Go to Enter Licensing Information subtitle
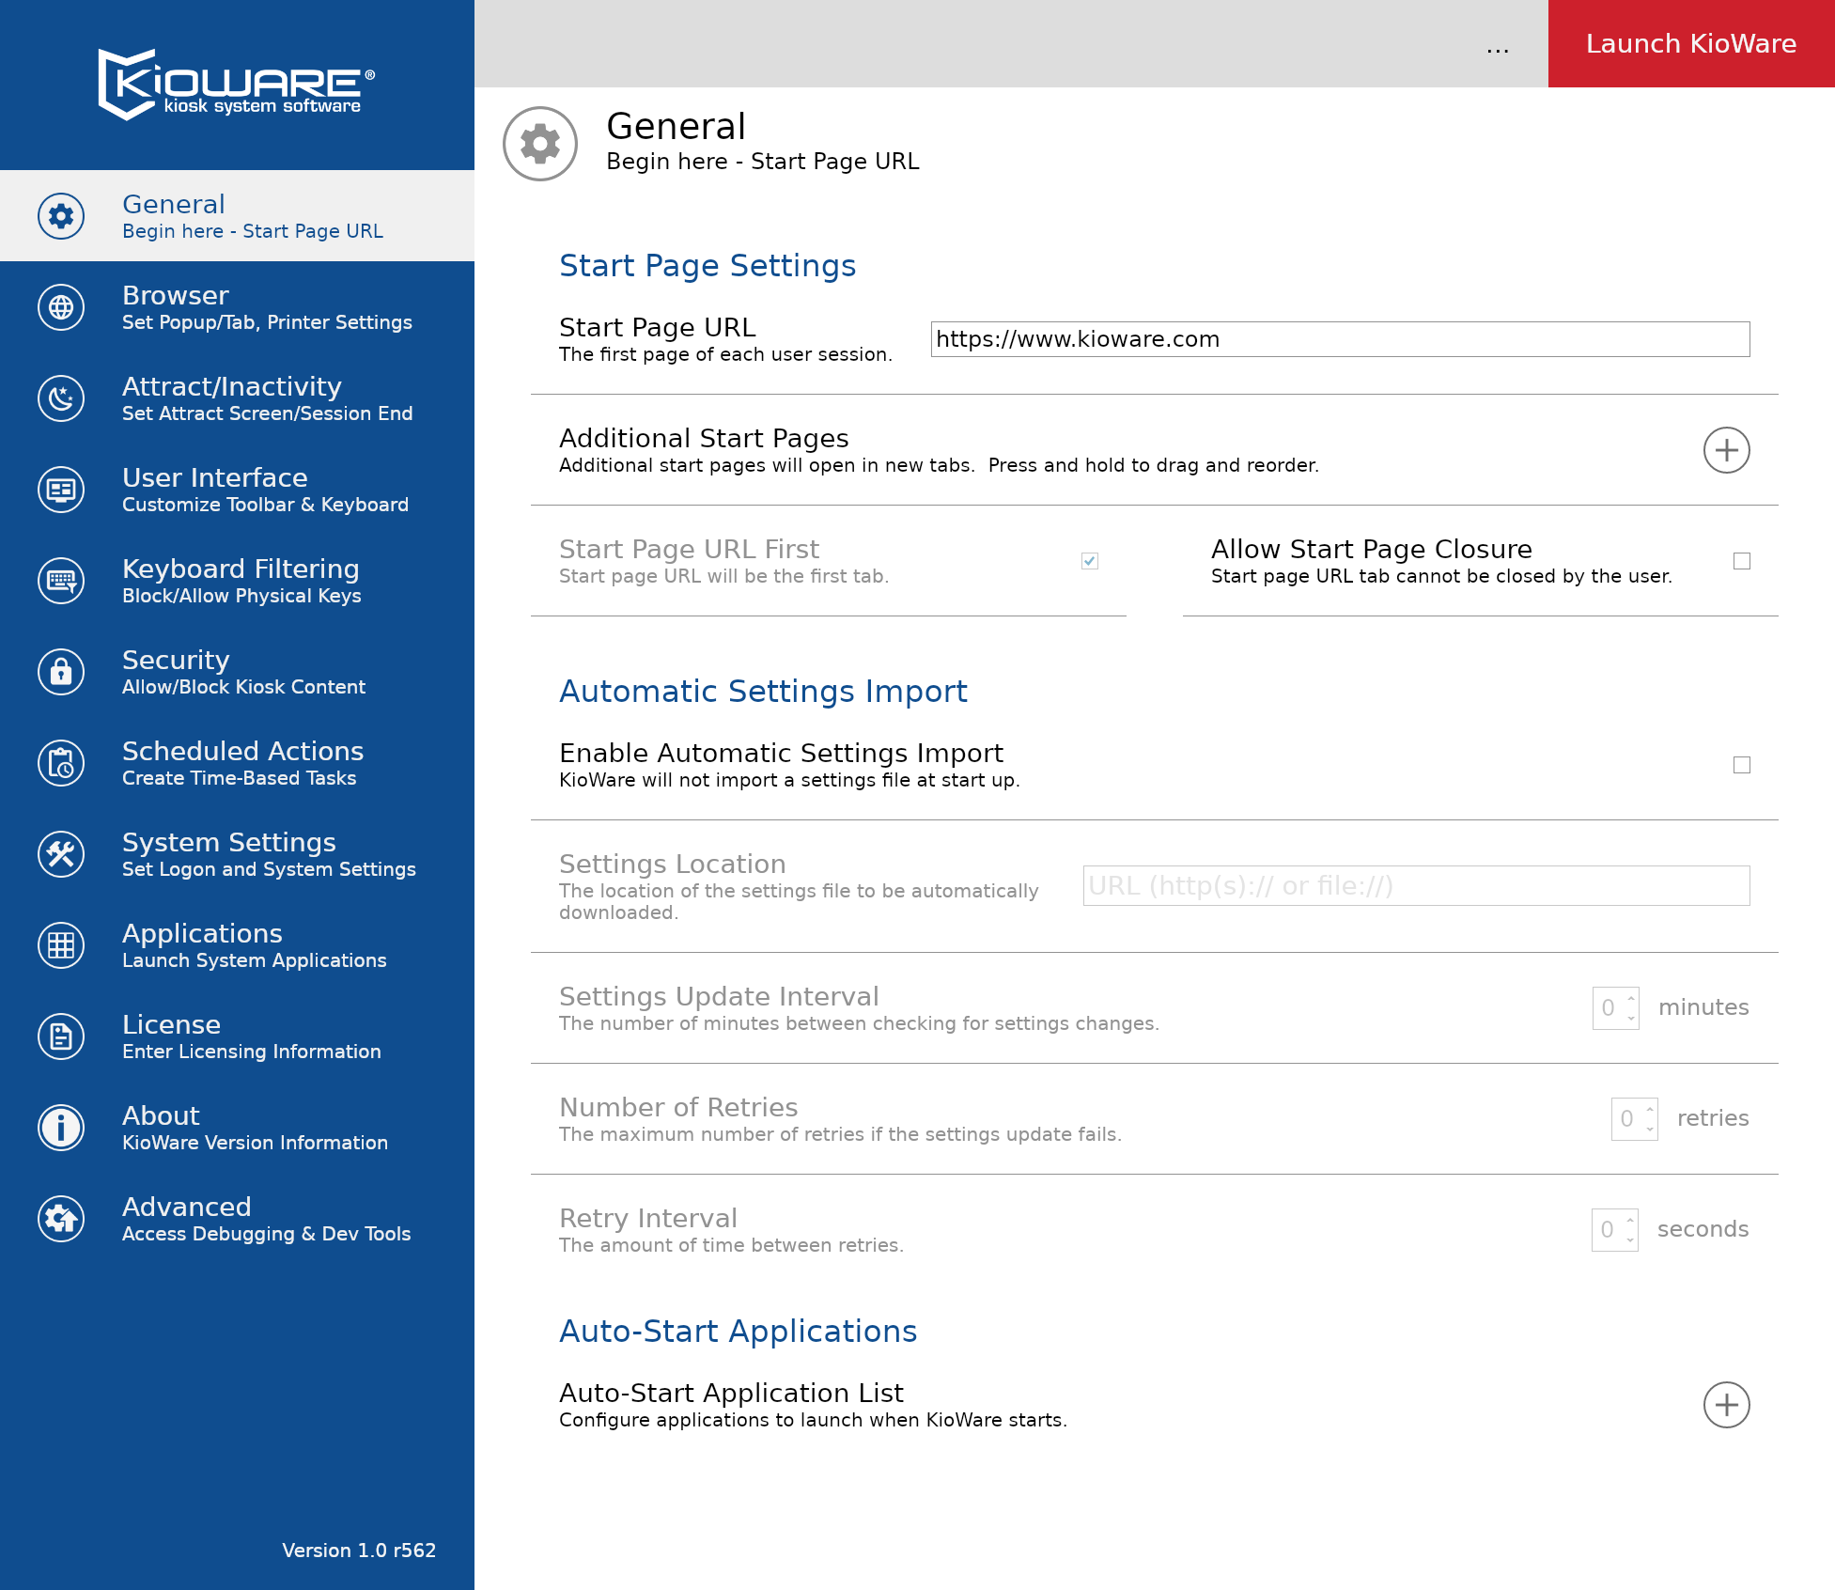Screen dimensions: 1835x1590 pyautogui.click(x=252, y=1052)
